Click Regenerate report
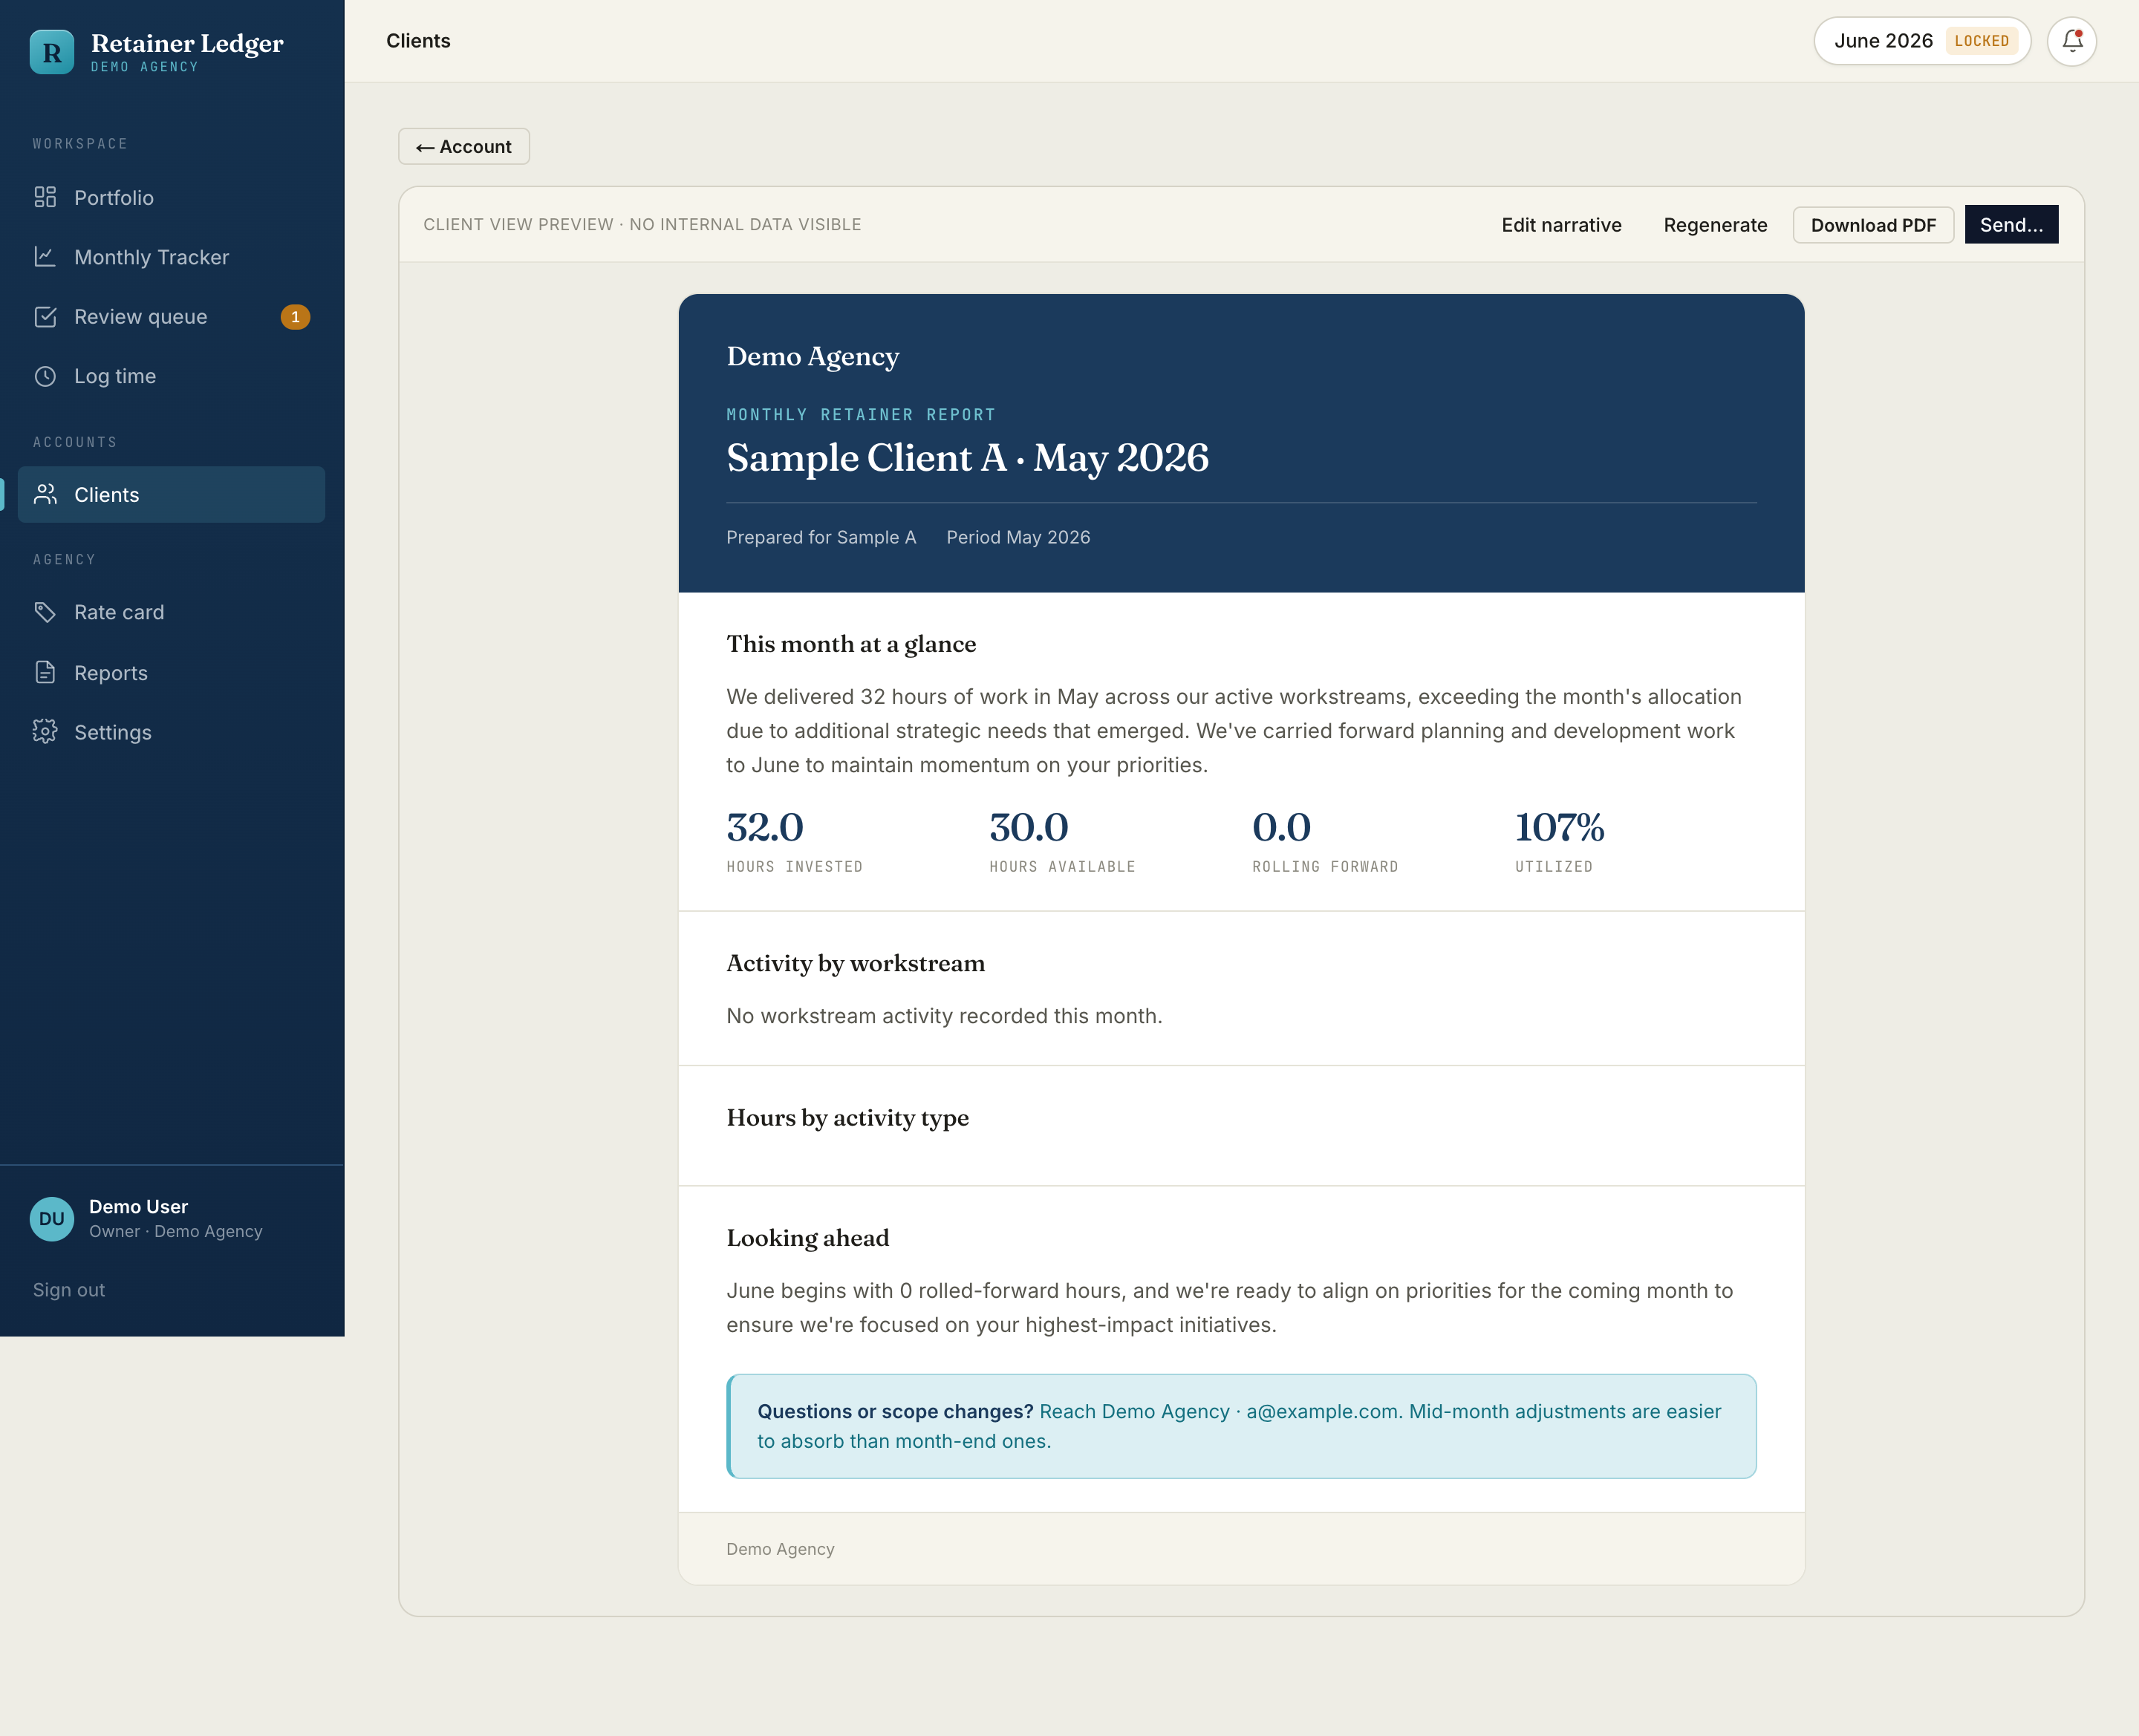The width and height of the screenshot is (2139, 1736). pyautogui.click(x=1715, y=224)
